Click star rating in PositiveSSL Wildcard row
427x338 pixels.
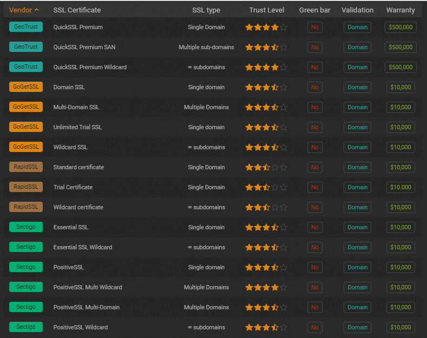[266, 327]
